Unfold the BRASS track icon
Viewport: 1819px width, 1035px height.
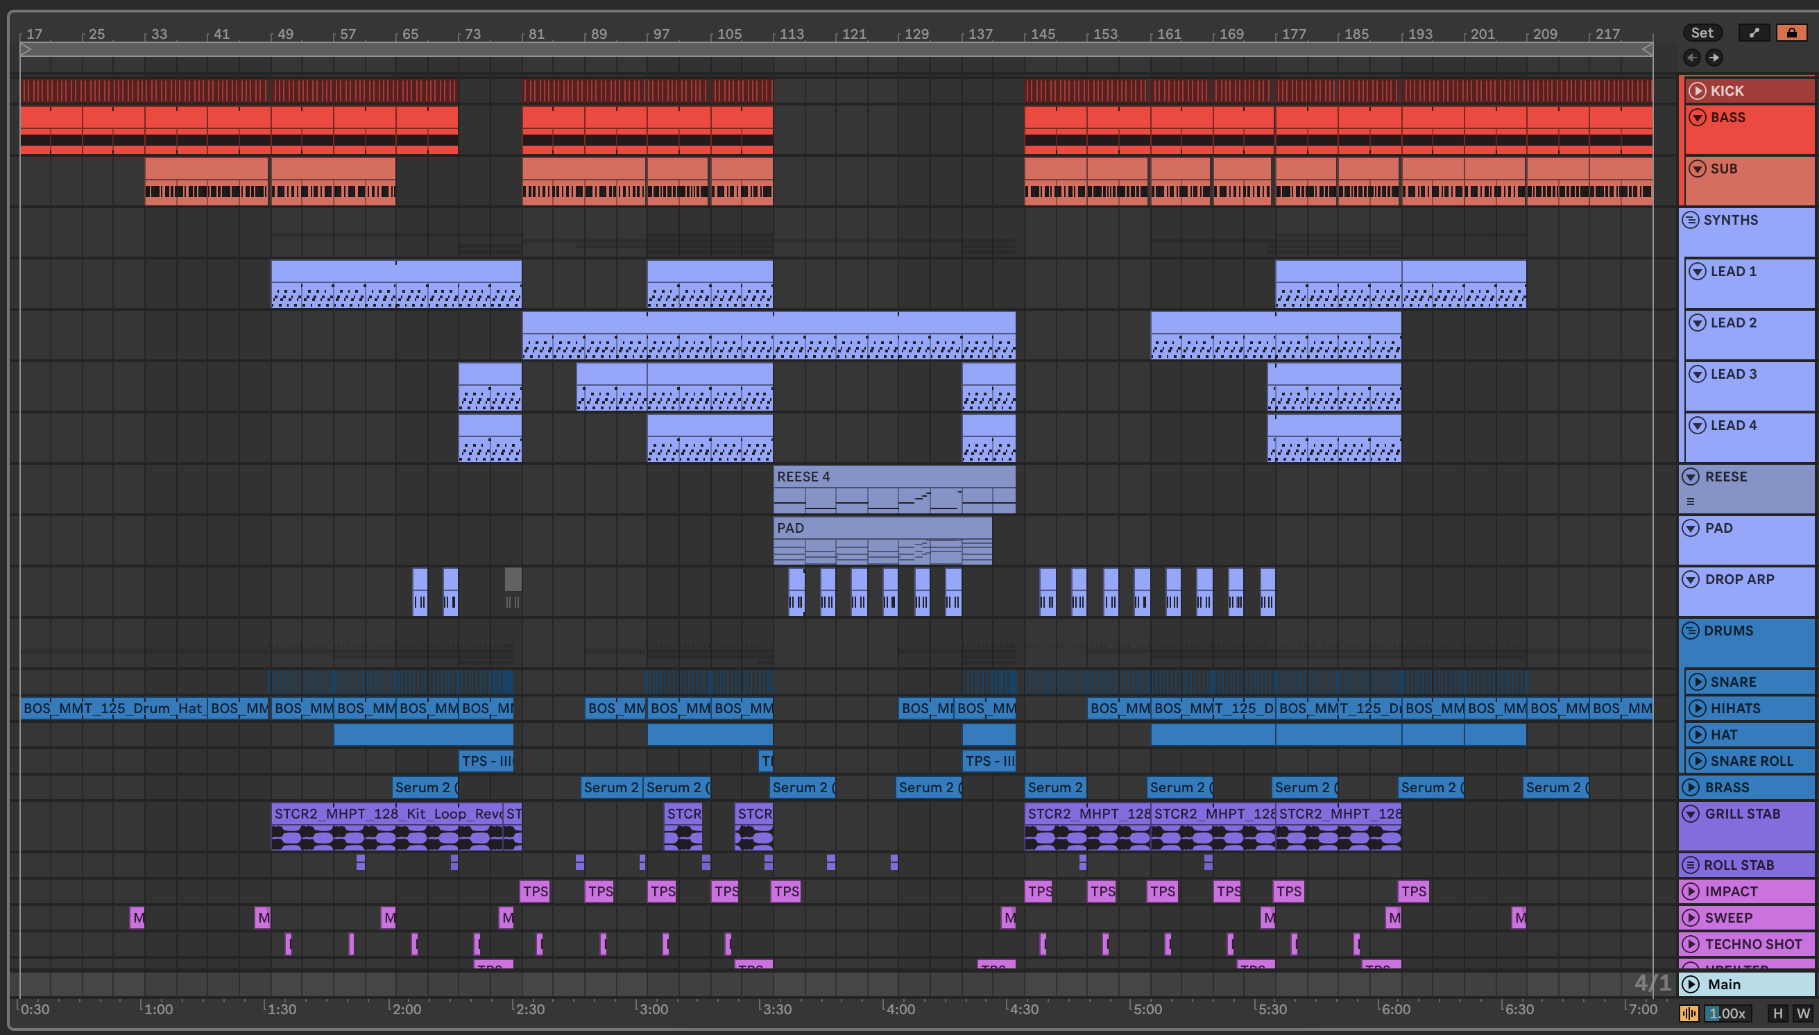[x=1691, y=787]
